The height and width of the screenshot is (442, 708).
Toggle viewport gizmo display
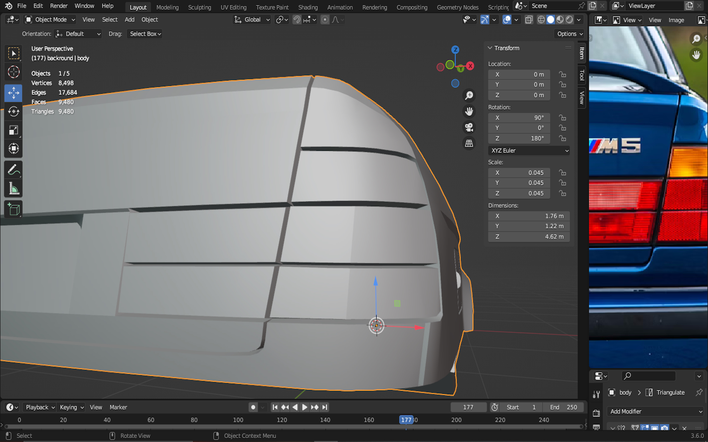[x=485, y=20]
